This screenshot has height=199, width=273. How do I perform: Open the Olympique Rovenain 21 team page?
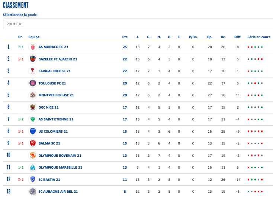(x=60, y=156)
